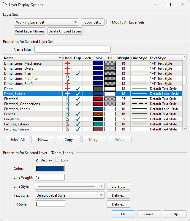Click Delete Unused Layers button
The width and height of the screenshot is (190, 221).
pos(65,31)
